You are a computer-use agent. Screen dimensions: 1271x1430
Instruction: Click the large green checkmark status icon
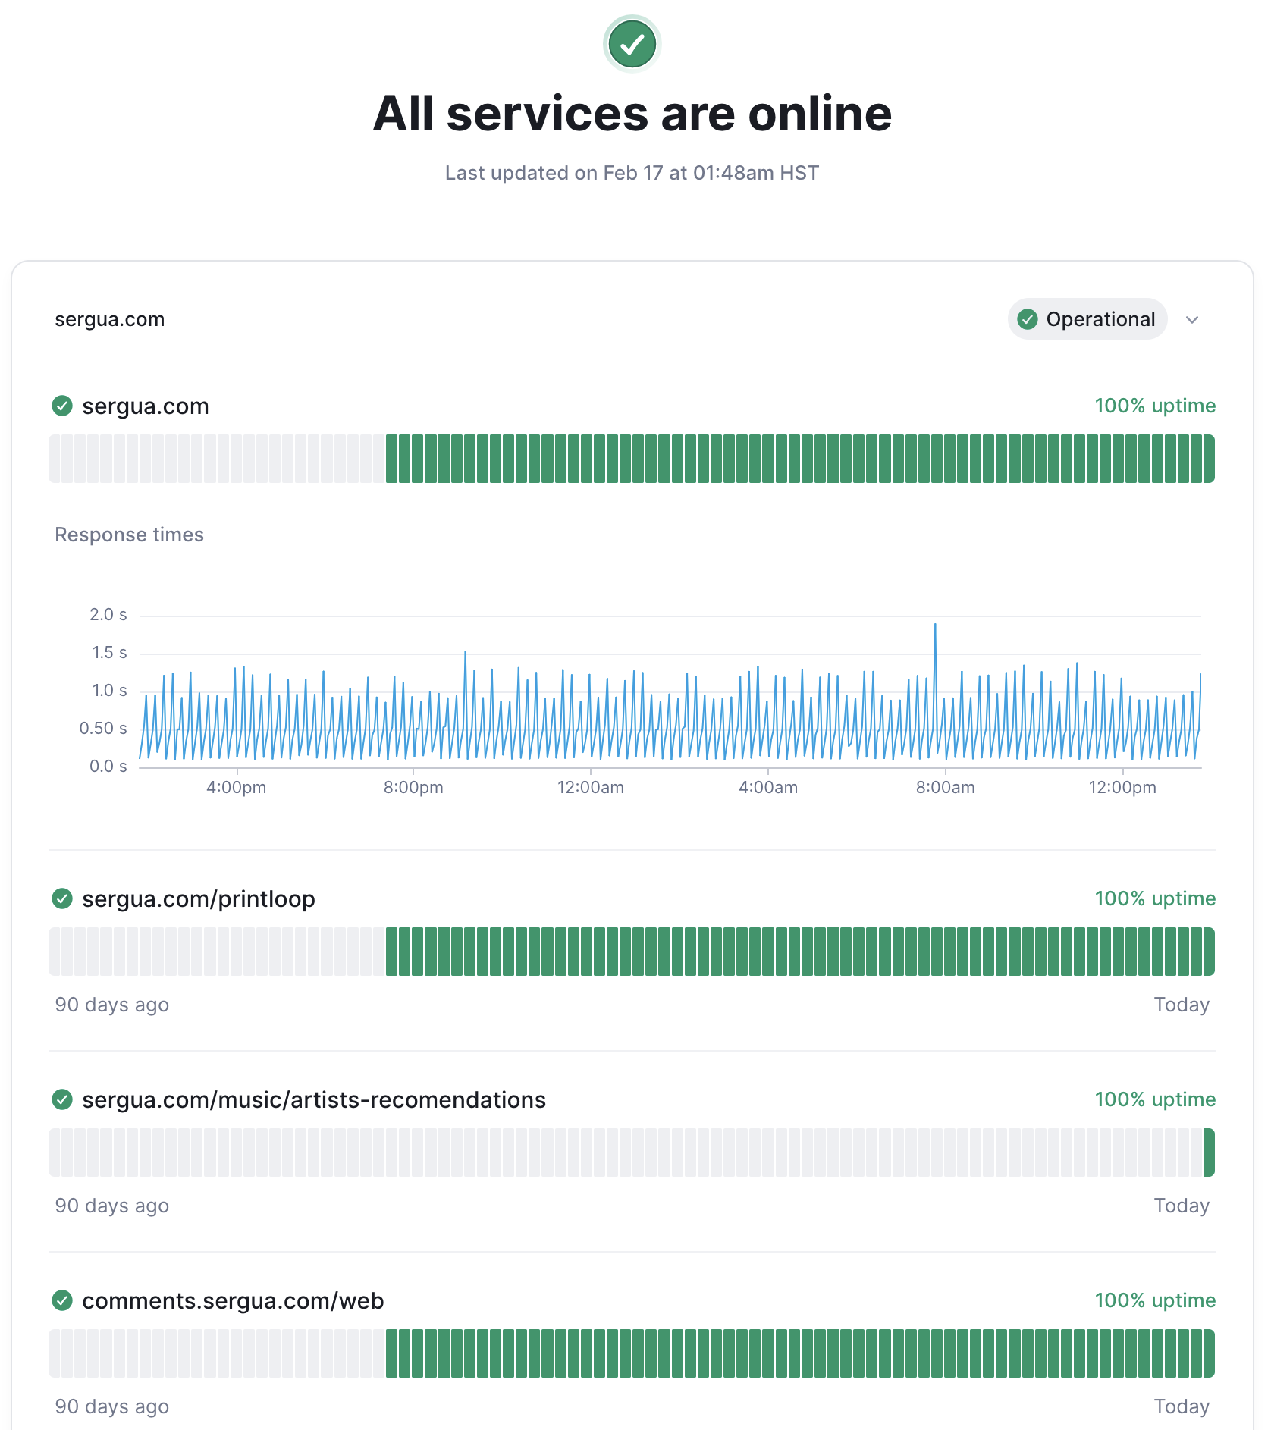[632, 45]
